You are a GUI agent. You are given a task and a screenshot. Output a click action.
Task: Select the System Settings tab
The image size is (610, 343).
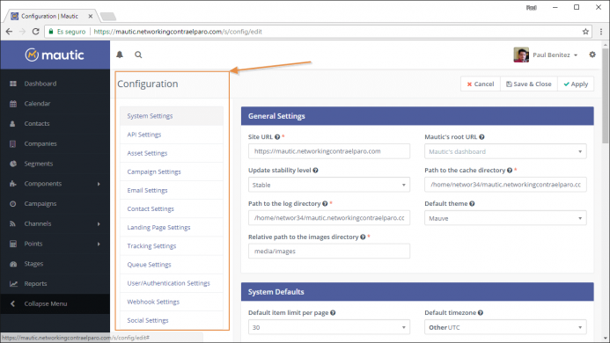click(x=172, y=116)
